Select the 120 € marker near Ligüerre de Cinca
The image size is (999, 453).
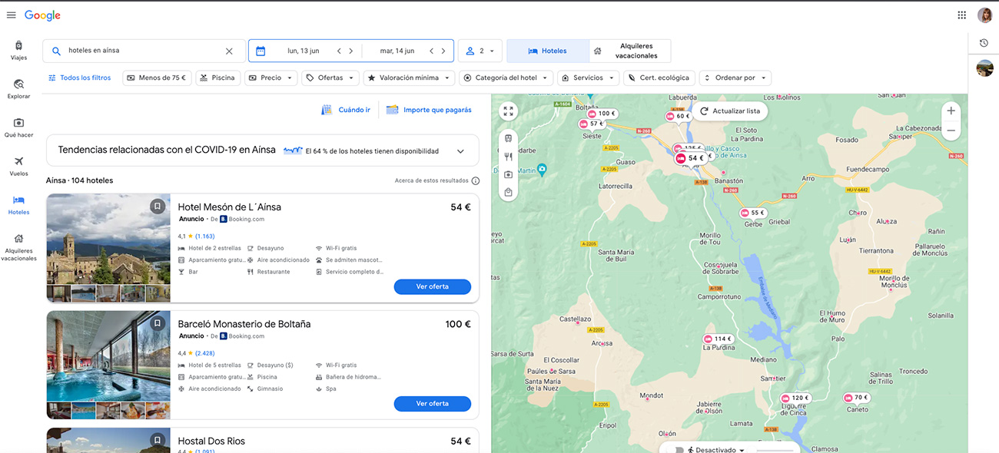(795, 398)
